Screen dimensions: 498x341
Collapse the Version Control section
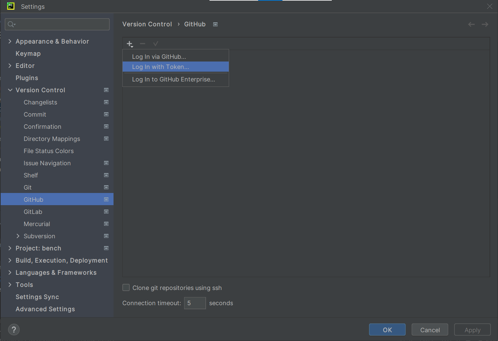coord(10,90)
